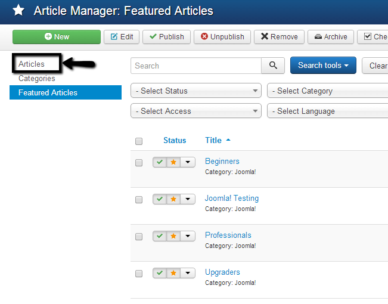
Task: Click published checkmark icon for Upgraders
Action: (159, 273)
